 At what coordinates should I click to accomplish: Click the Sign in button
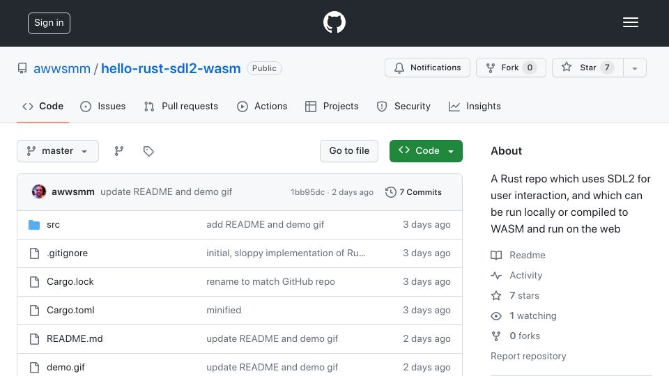coord(49,23)
